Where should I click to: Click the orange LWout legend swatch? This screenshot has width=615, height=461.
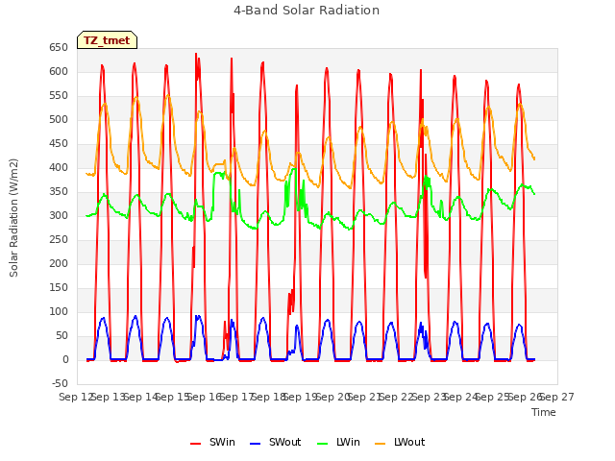[x=381, y=444]
